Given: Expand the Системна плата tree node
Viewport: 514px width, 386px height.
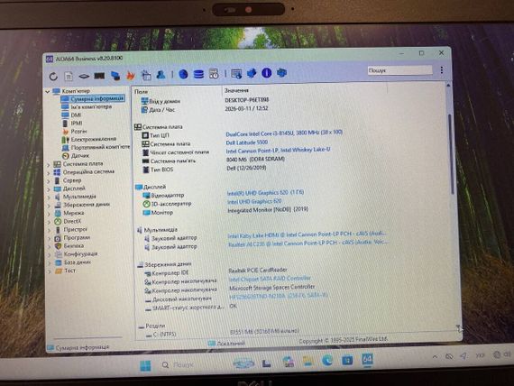Looking at the screenshot, I should pos(49,165).
